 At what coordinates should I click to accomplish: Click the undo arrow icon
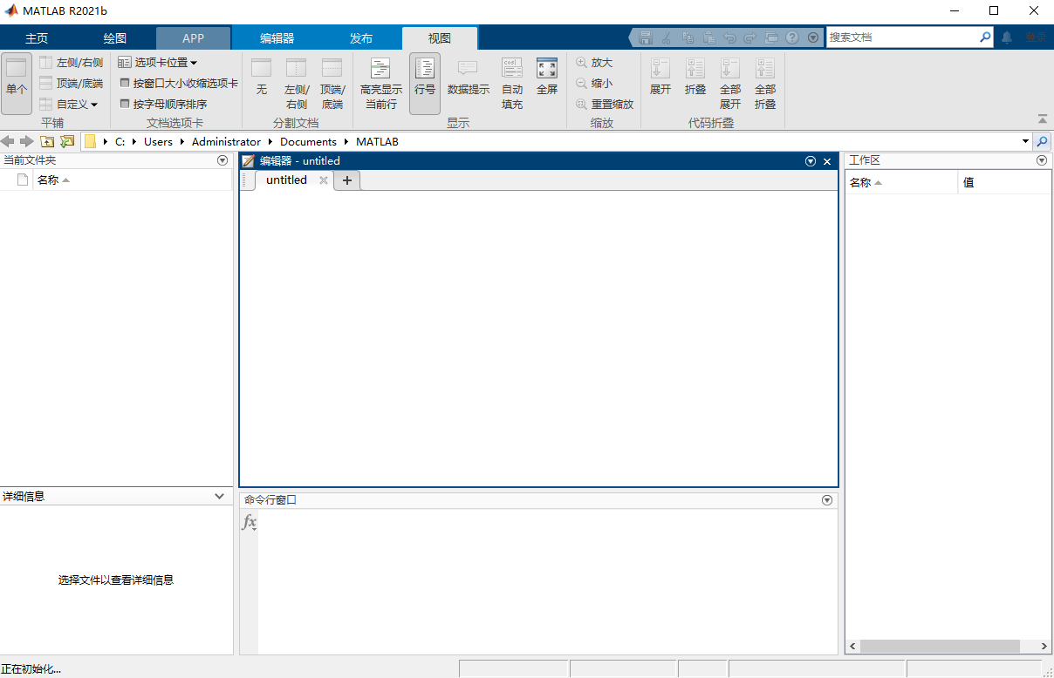729,37
